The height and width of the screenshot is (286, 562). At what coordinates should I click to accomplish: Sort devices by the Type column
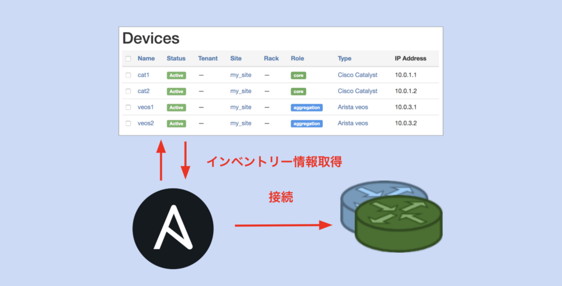point(345,58)
